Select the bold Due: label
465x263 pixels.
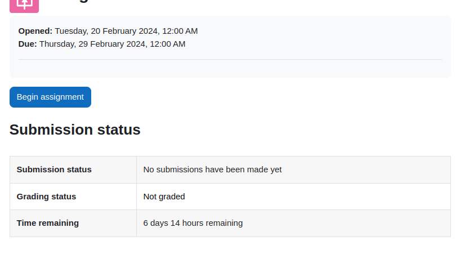pyautogui.click(x=28, y=44)
